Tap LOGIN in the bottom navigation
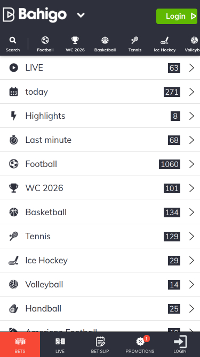This screenshot has width=200, height=357. [x=180, y=344]
